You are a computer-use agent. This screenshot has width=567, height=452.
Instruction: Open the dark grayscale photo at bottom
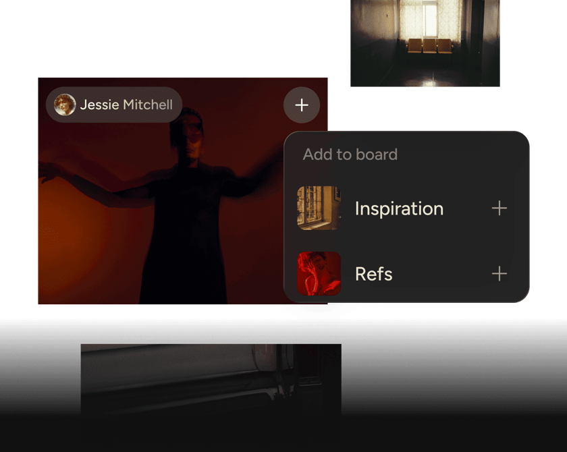point(211,379)
